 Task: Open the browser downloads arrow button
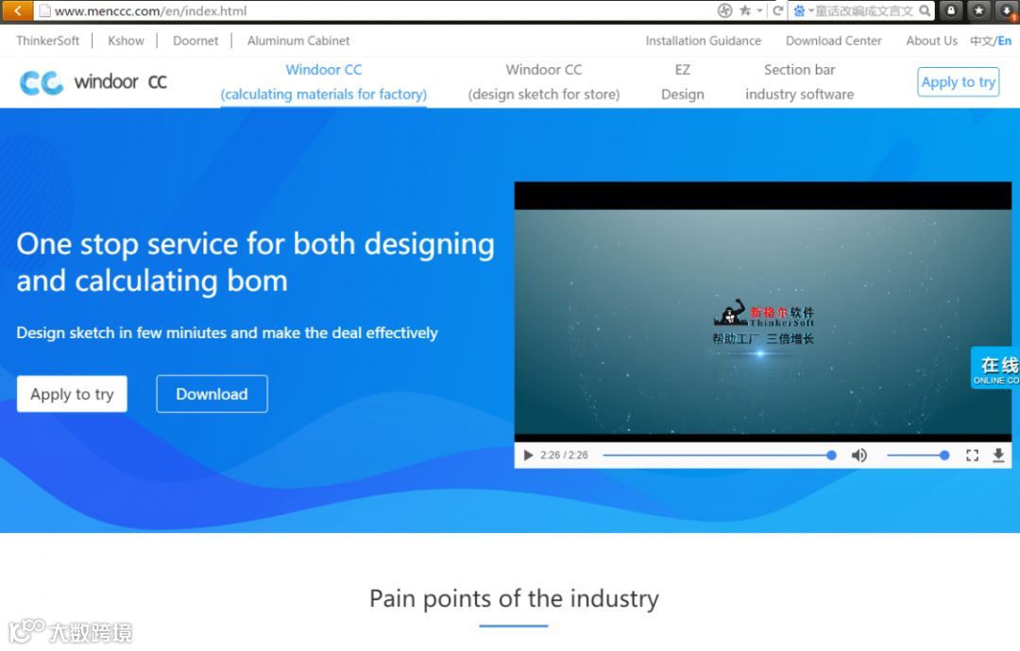1008,9
